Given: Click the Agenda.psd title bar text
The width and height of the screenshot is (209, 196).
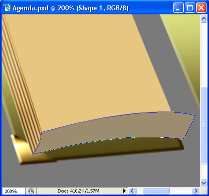Looking at the screenshot, I should [x=71, y=8].
